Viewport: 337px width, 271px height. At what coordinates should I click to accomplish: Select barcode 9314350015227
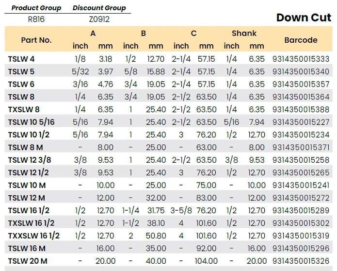coord(301,122)
